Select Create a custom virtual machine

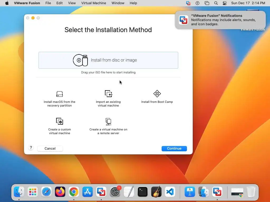(59, 126)
